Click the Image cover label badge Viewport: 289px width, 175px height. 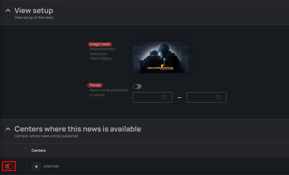click(100, 44)
